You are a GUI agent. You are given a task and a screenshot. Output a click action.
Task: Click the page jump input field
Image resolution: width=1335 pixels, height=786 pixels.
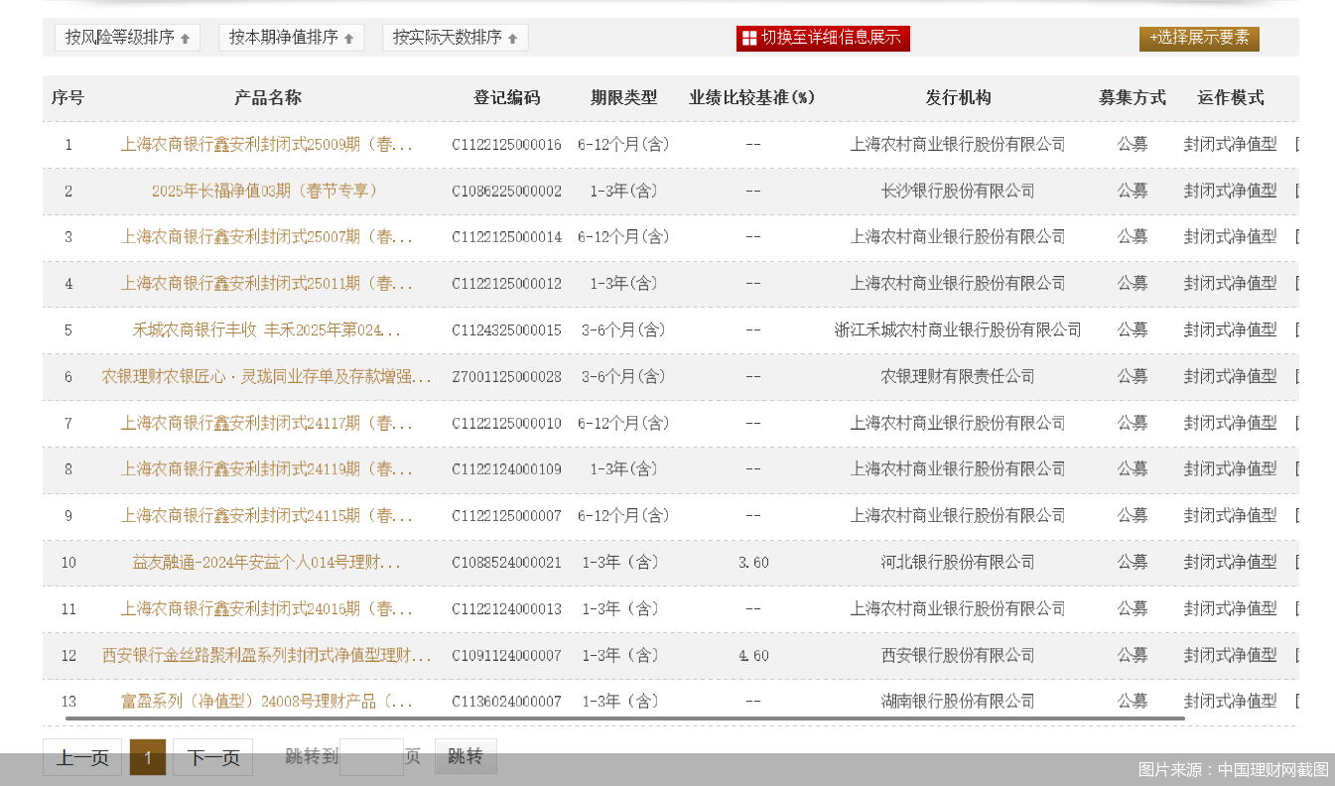point(371,756)
